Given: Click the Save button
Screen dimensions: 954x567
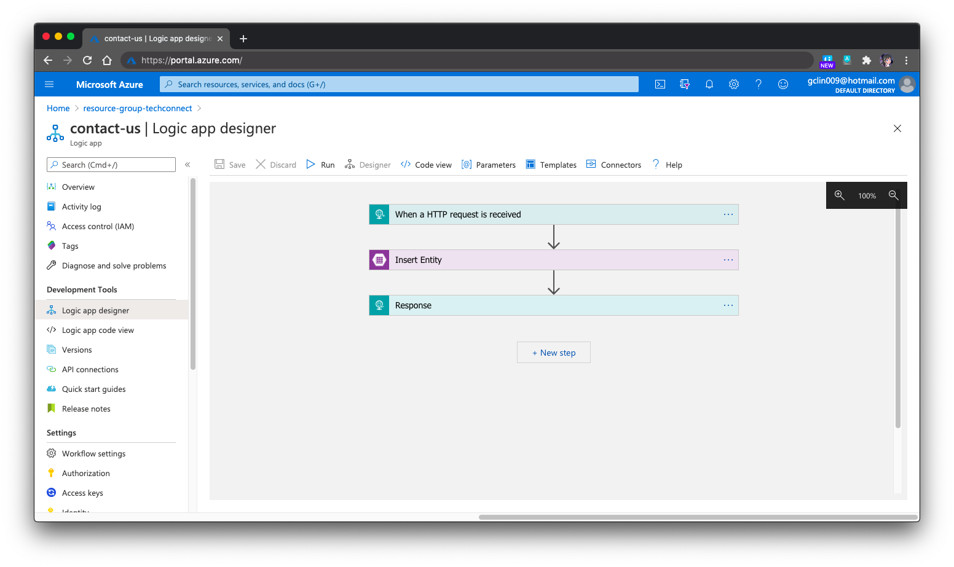Looking at the screenshot, I should coord(229,164).
